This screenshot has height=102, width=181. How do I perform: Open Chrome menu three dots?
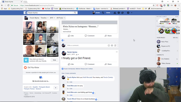click(179, 5)
